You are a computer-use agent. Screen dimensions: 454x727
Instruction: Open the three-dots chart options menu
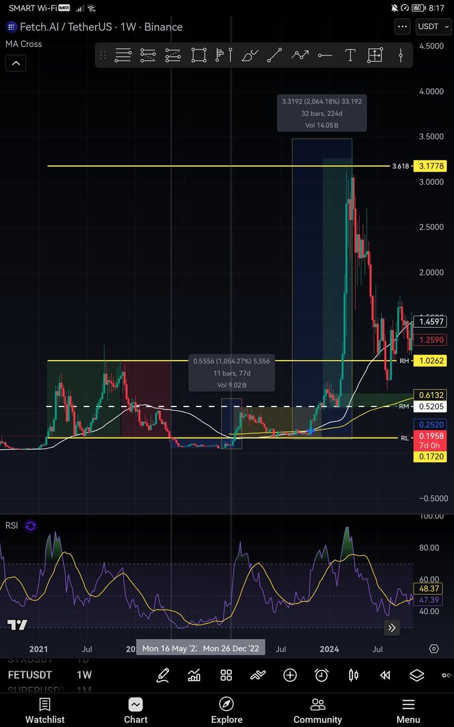click(x=403, y=27)
